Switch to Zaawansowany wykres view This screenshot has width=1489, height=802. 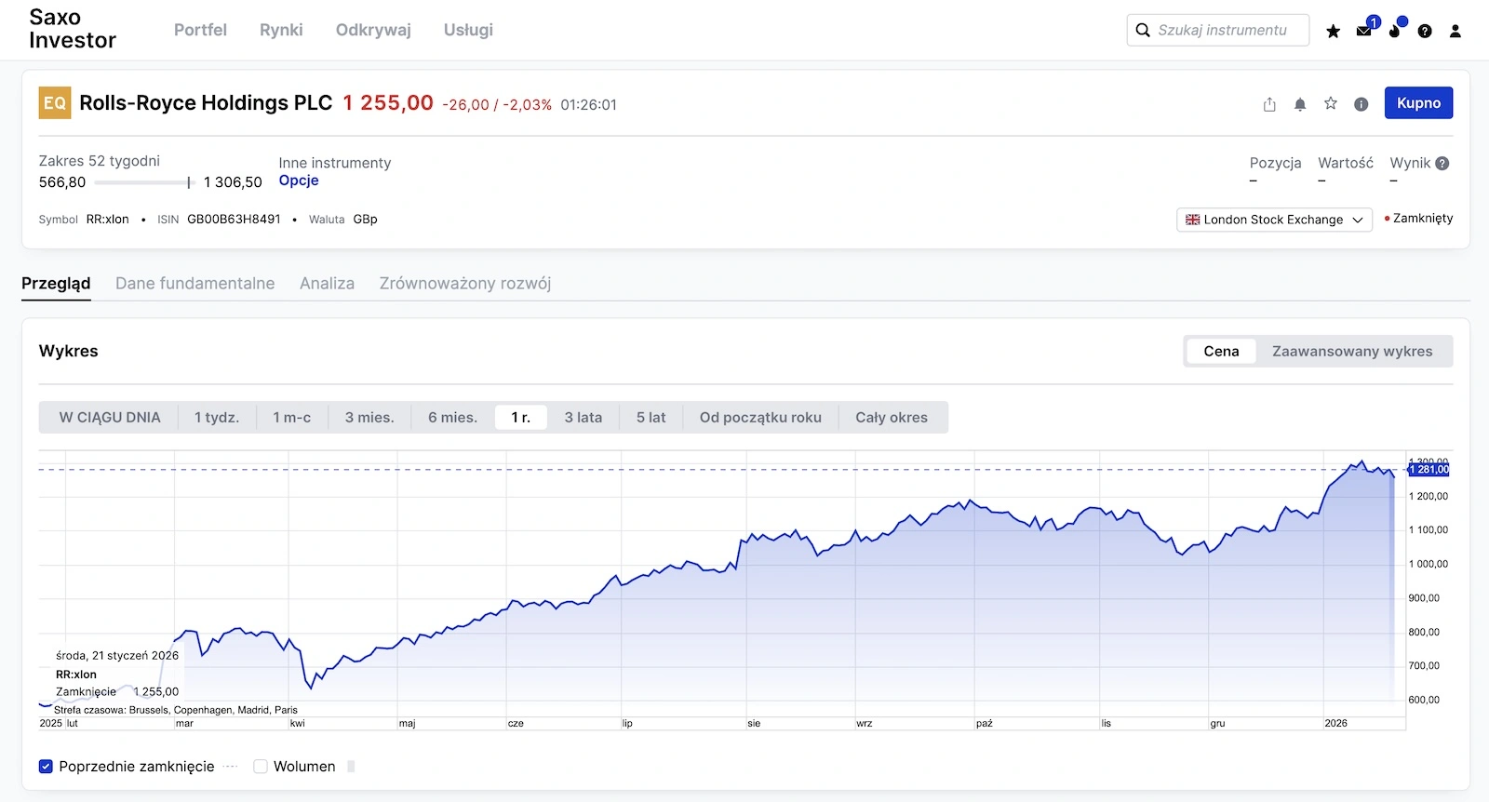click(x=1351, y=352)
